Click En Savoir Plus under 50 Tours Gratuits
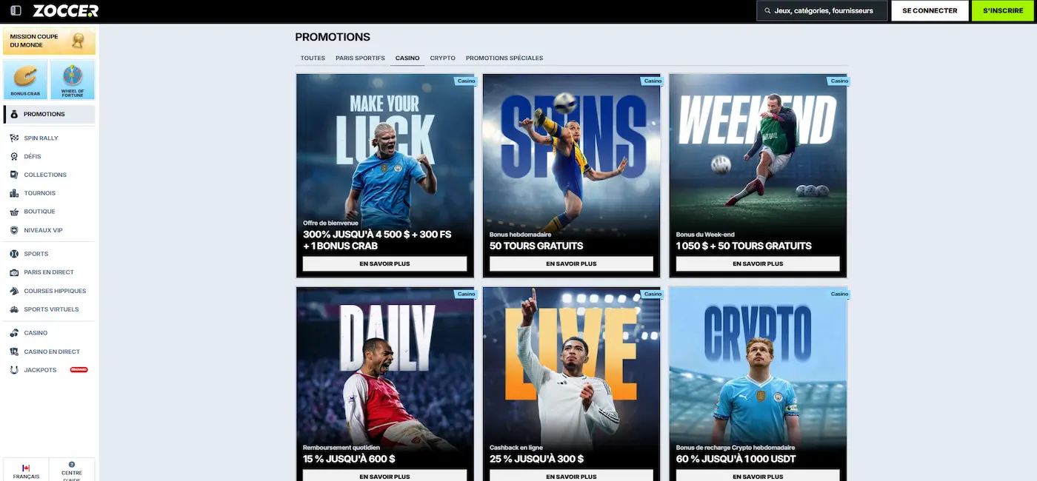The image size is (1037, 481). (571, 263)
